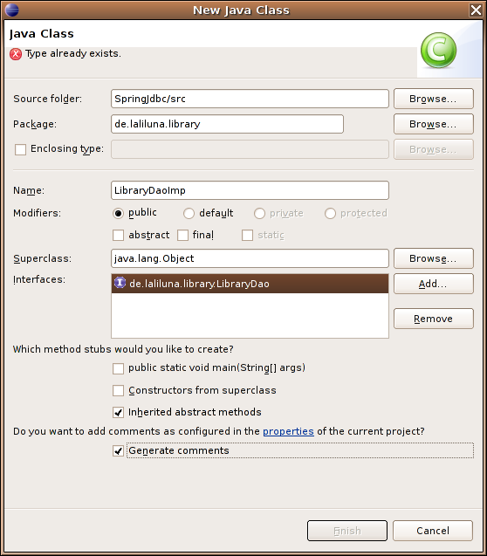The image size is (487, 556).
Task: Click the Name field containing LibraryDaoImp
Action: pos(250,190)
